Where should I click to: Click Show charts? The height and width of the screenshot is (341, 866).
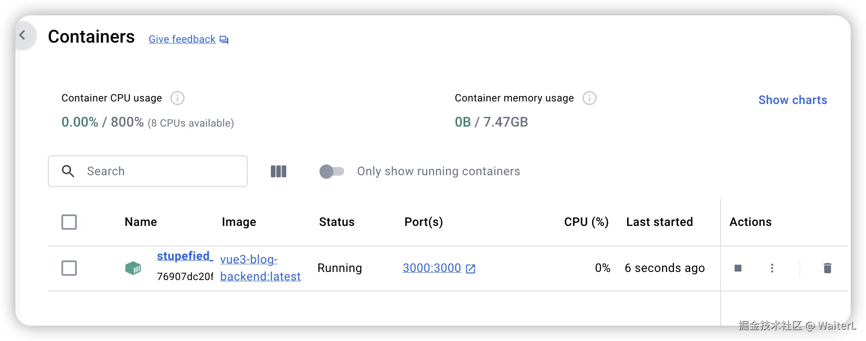793,100
